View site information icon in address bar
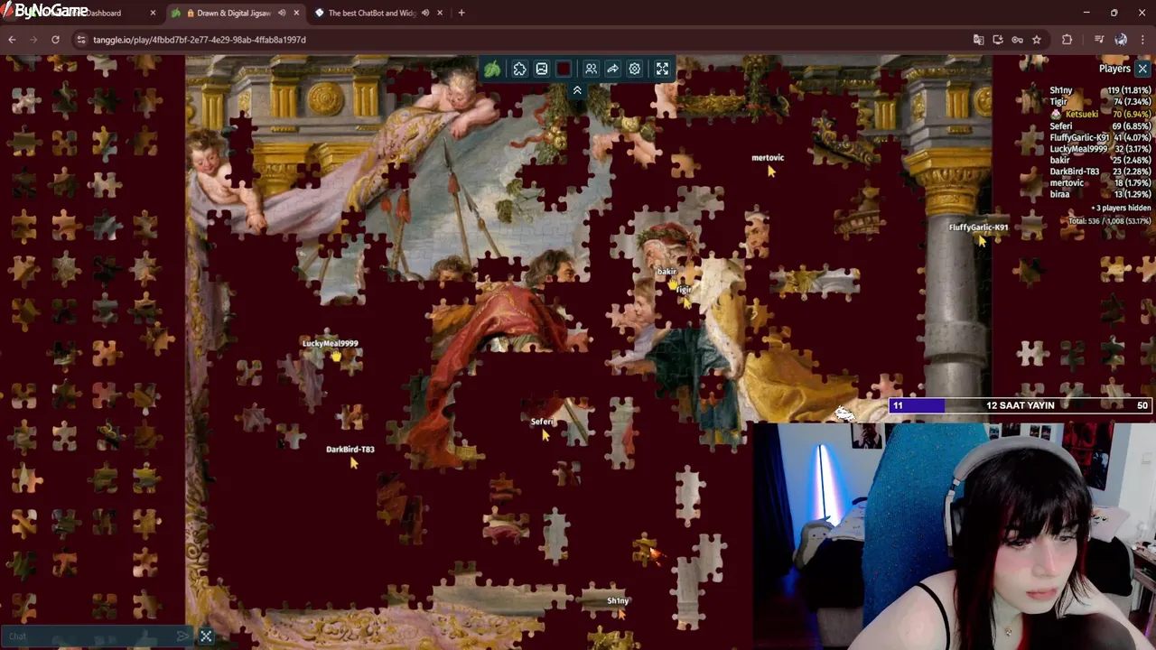 click(x=81, y=40)
